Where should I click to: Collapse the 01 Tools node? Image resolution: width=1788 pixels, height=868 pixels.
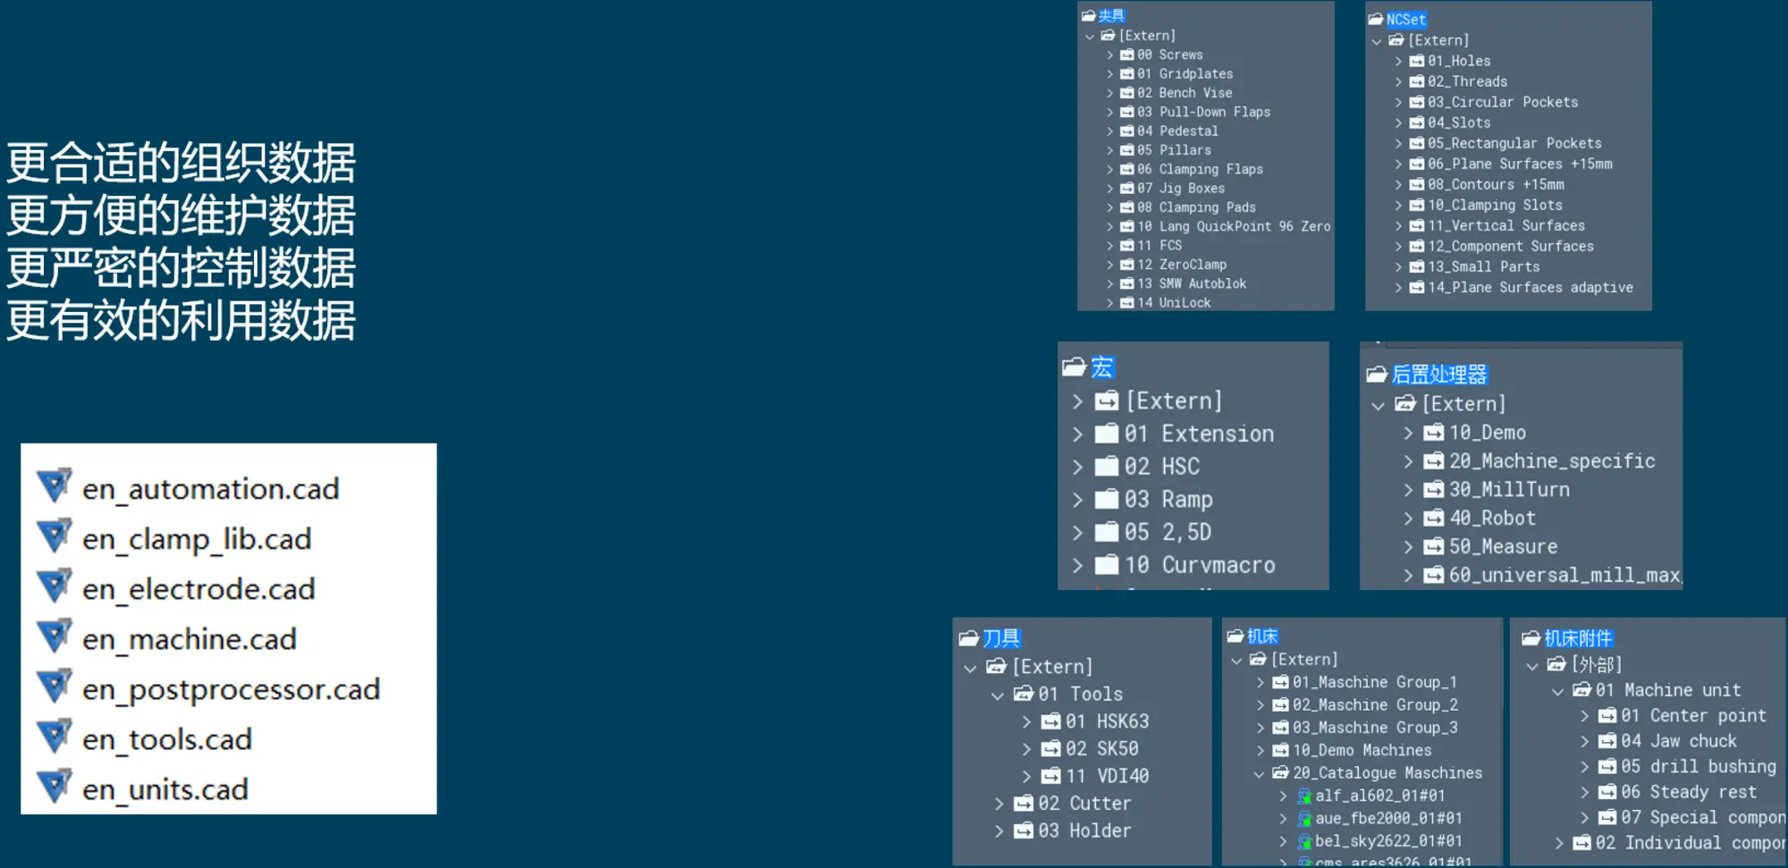click(998, 695)
